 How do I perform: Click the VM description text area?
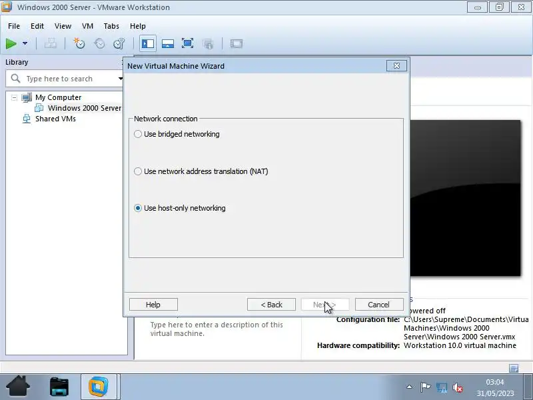(217, 329)
